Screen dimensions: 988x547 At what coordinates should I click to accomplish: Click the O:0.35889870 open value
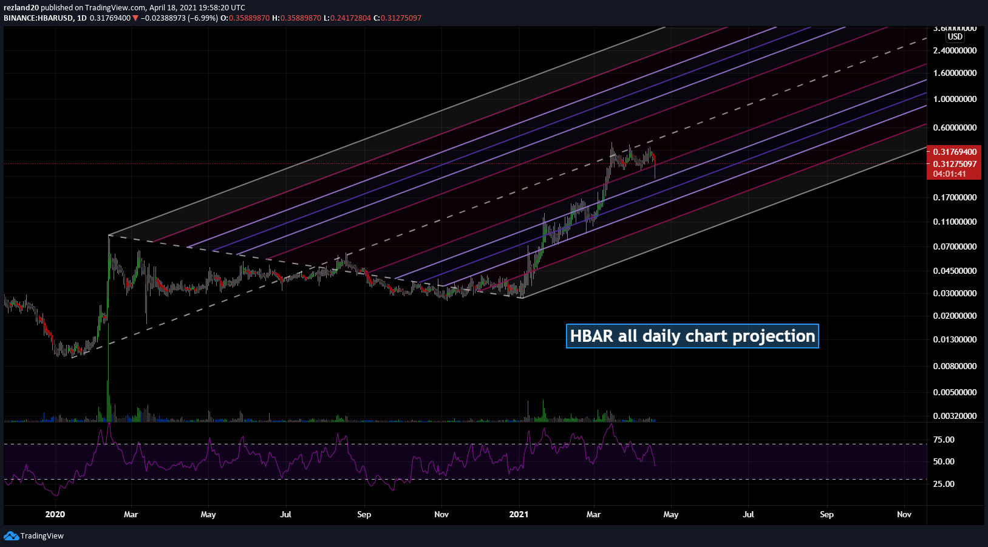[245, 18]
